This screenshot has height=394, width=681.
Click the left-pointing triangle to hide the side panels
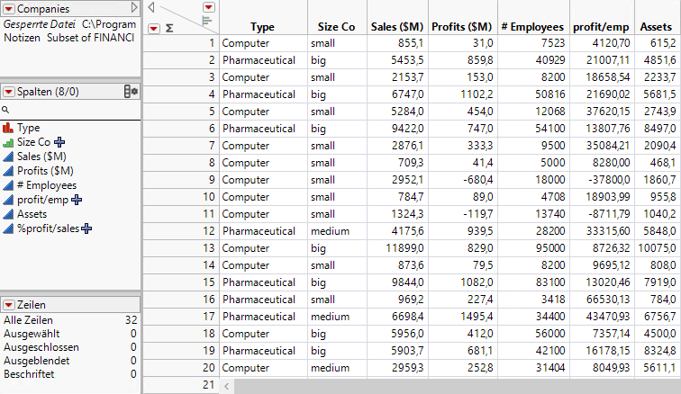pos(151,7)
